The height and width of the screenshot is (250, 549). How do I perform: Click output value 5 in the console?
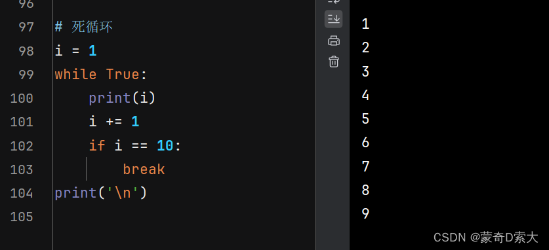(365, 119)
